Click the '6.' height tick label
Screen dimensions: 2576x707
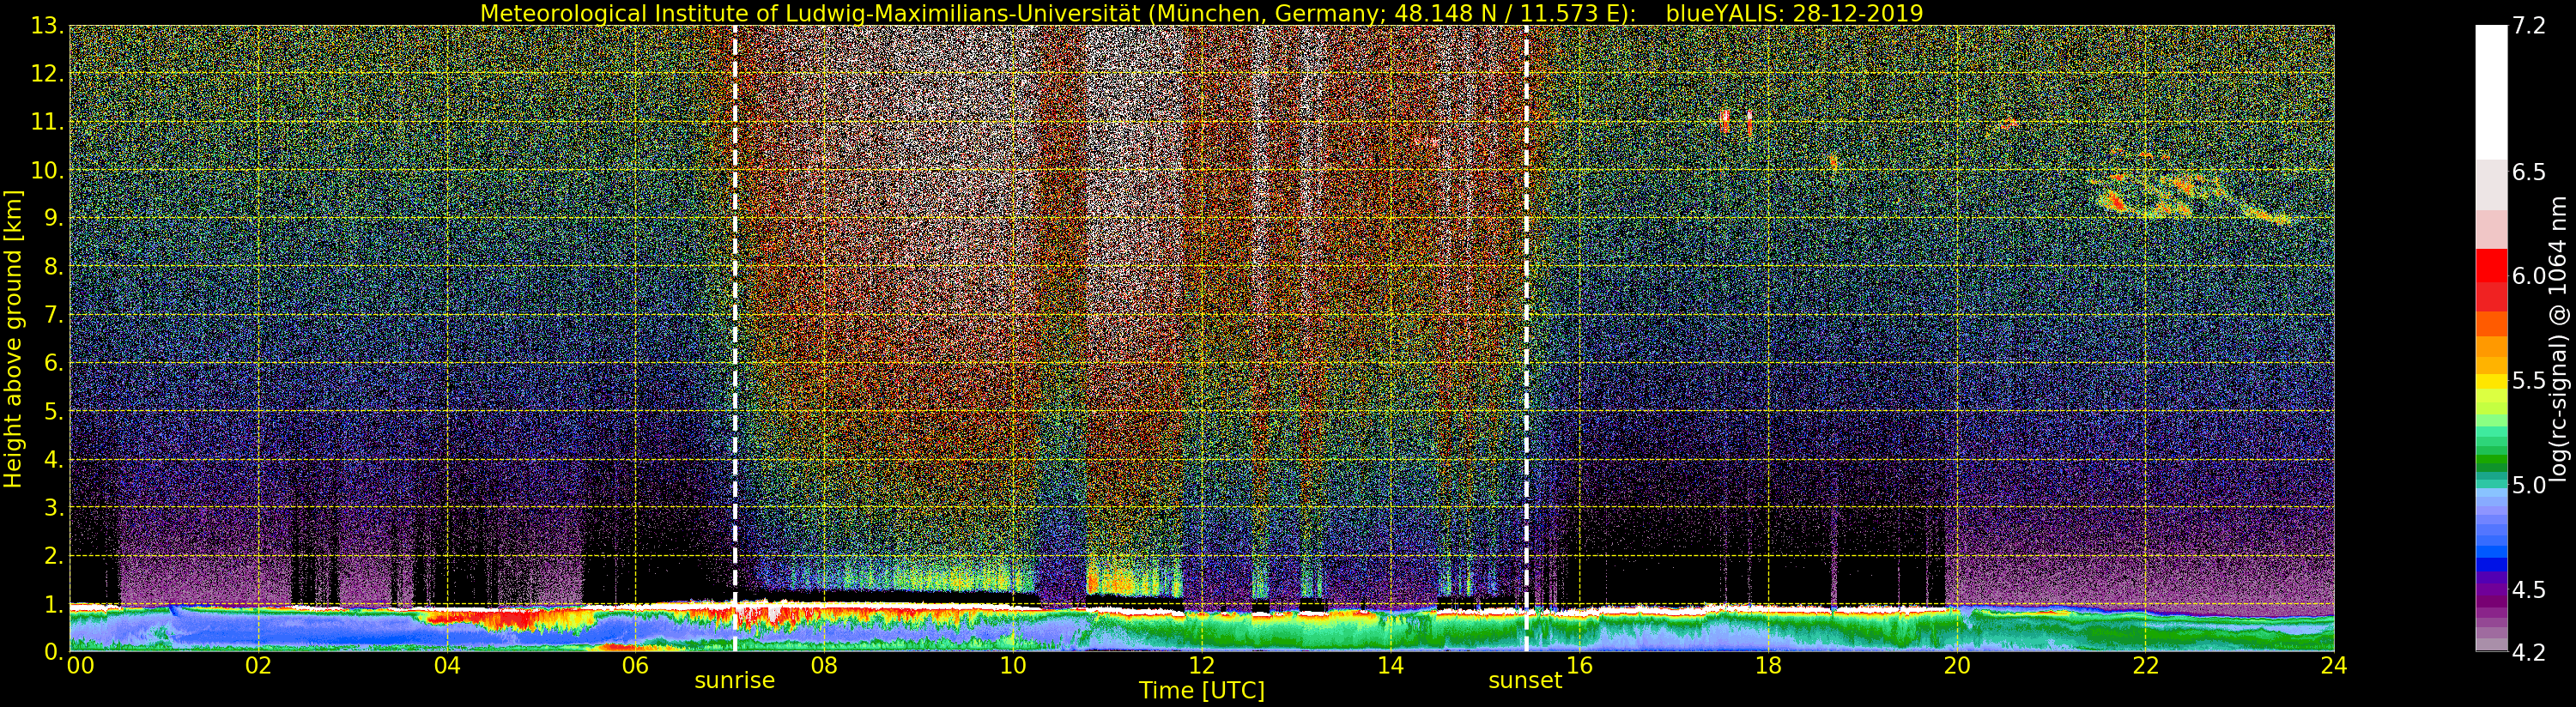(53, 363)
